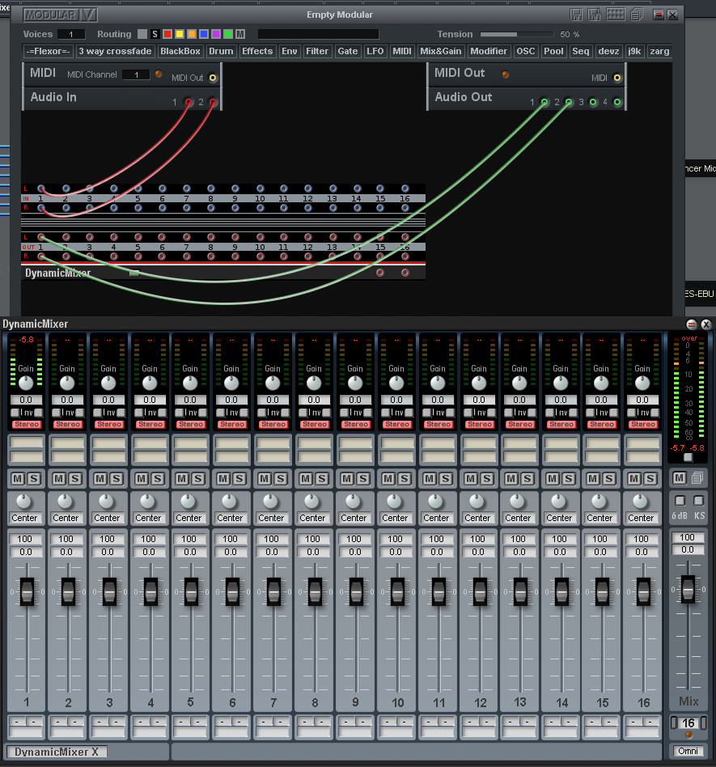This screenshot has width=716, height=767.
Task: Click the channel 2 fader handle
Action: pos(68,591)
